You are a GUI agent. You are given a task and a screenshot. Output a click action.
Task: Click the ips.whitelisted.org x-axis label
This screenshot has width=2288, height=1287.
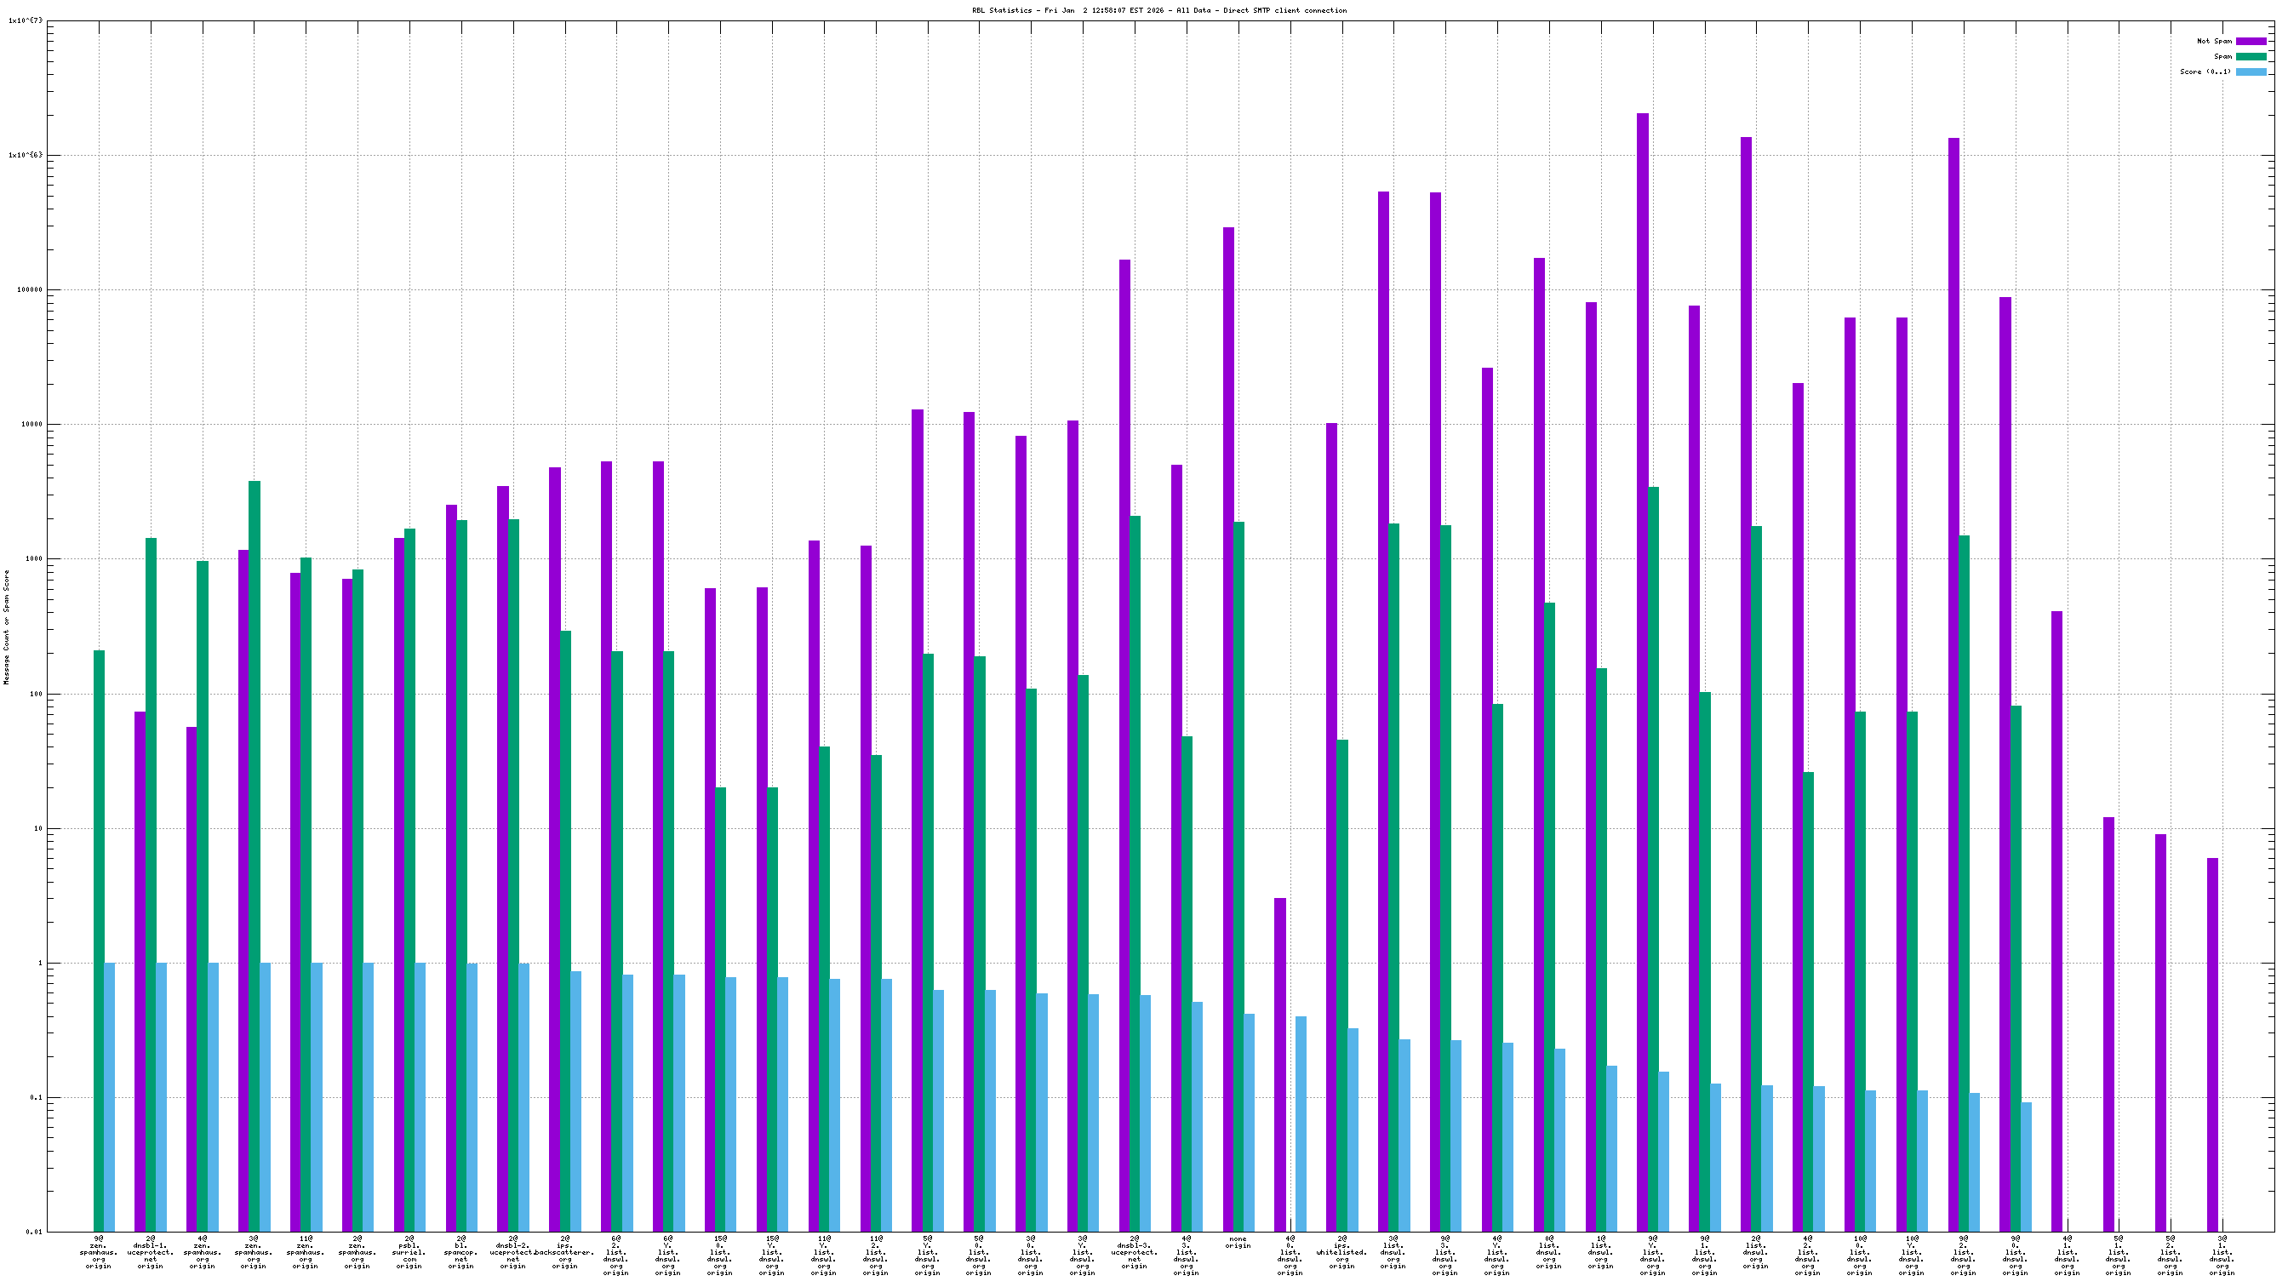(1341, 1251)
